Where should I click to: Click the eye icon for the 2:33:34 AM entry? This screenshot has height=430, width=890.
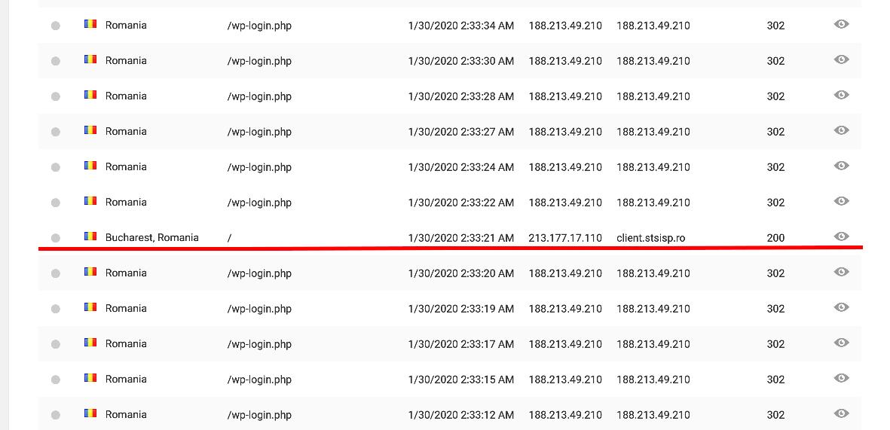841,25
